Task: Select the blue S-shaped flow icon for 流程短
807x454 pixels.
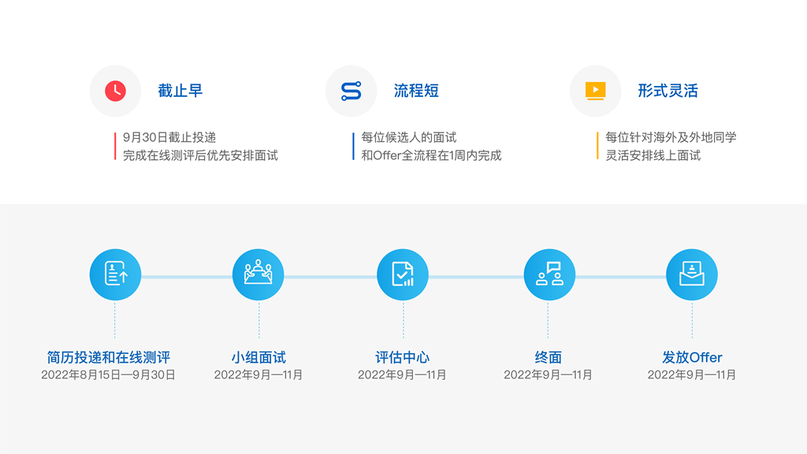Action: pyautogui.click(x=351, y=91)
